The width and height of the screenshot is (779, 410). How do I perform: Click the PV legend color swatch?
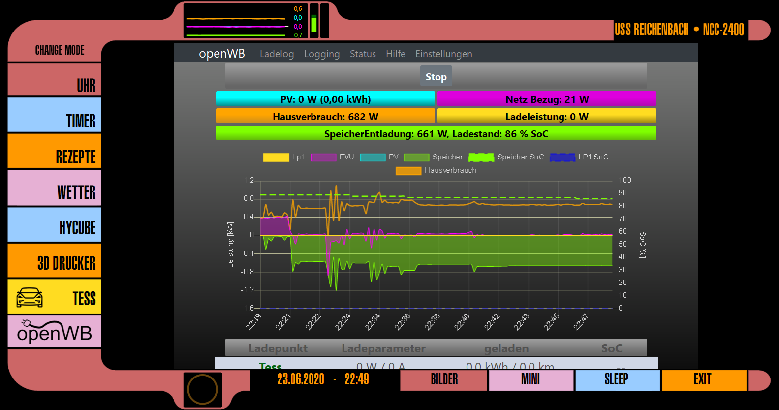pyautogui.click(x=373, y=157)
